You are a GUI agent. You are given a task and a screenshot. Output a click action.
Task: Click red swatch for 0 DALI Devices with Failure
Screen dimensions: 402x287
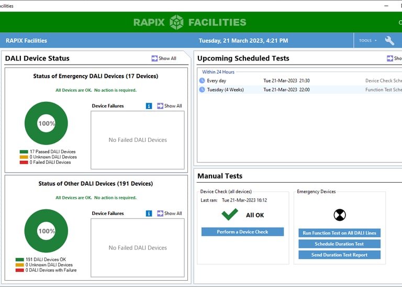(20, 270)
